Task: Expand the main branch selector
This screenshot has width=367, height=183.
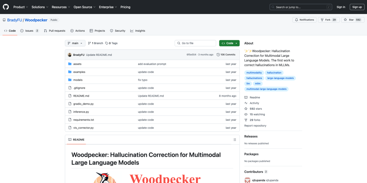Action: (75, 43)
